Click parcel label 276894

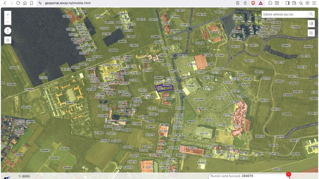coord(29,90)
